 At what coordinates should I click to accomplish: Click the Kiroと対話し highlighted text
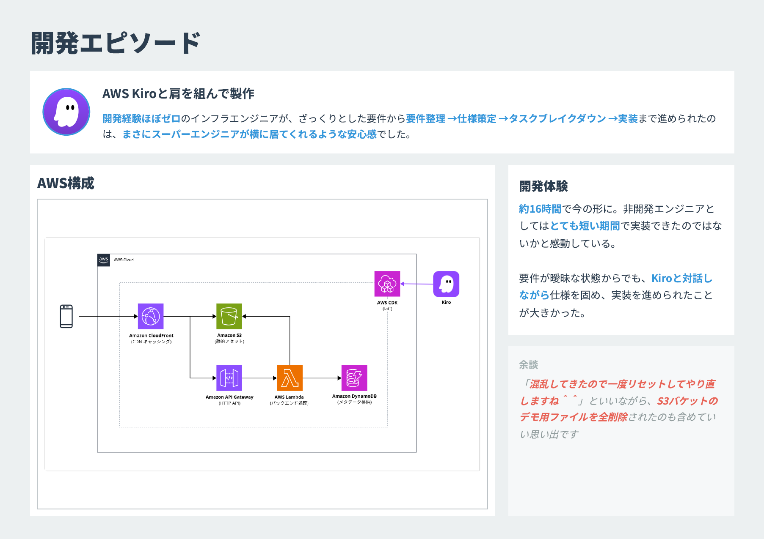point(682,278)
